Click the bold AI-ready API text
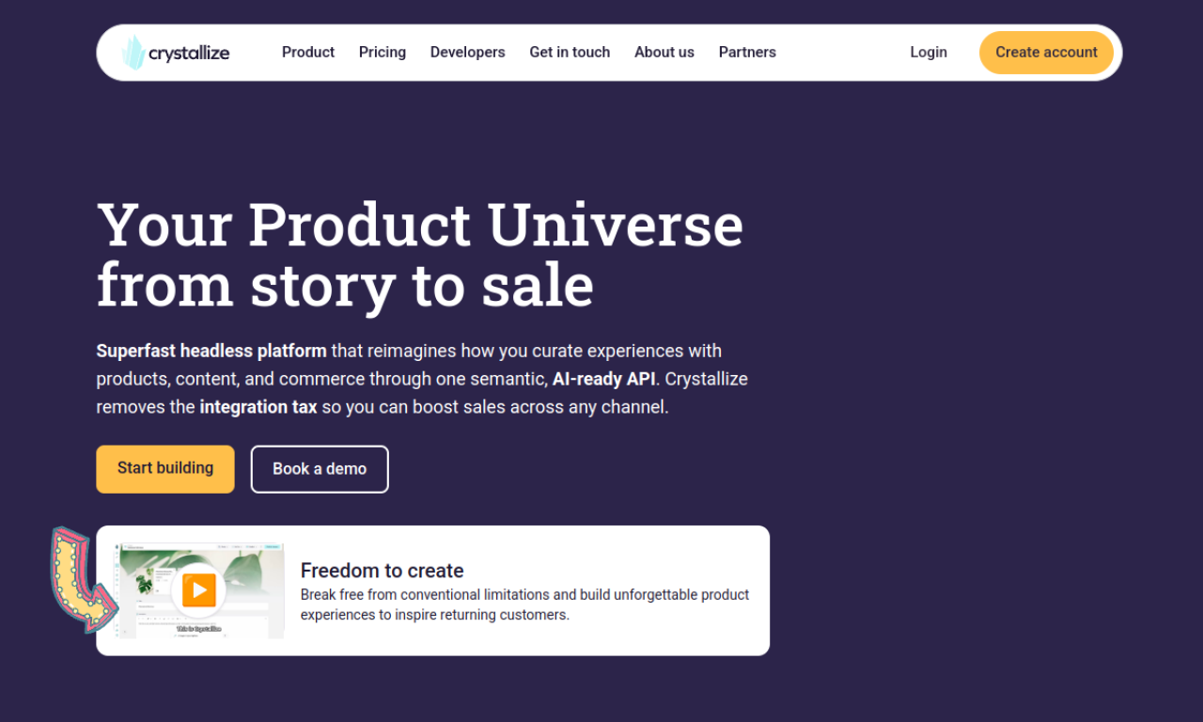 point(604,379)
